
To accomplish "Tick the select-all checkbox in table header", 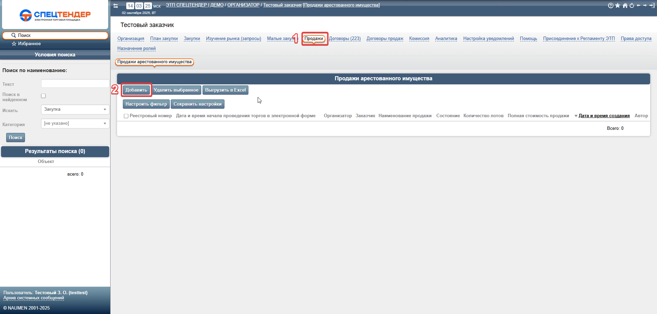I will pyautogui.click(x=126, y=116).
